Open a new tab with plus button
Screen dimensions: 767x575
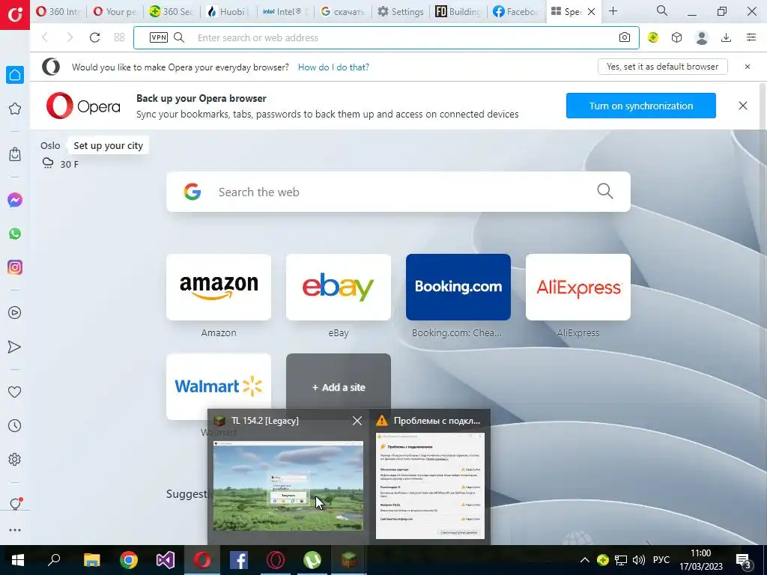tap(613, 11)
